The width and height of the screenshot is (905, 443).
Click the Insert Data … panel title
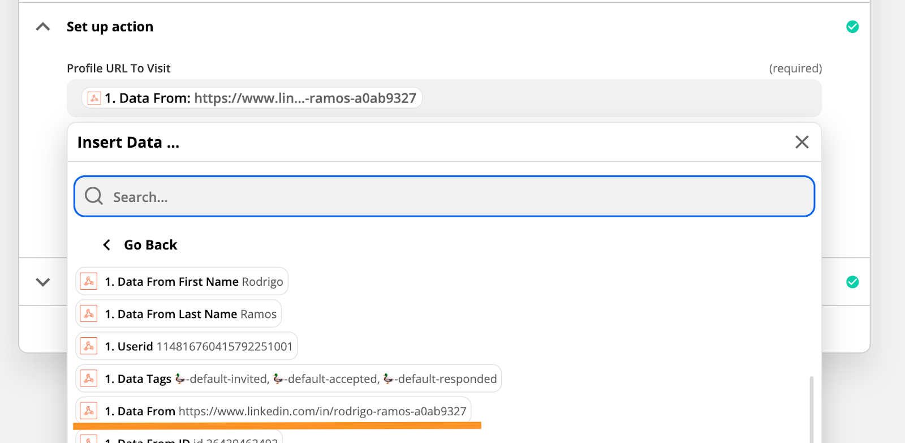128,142
